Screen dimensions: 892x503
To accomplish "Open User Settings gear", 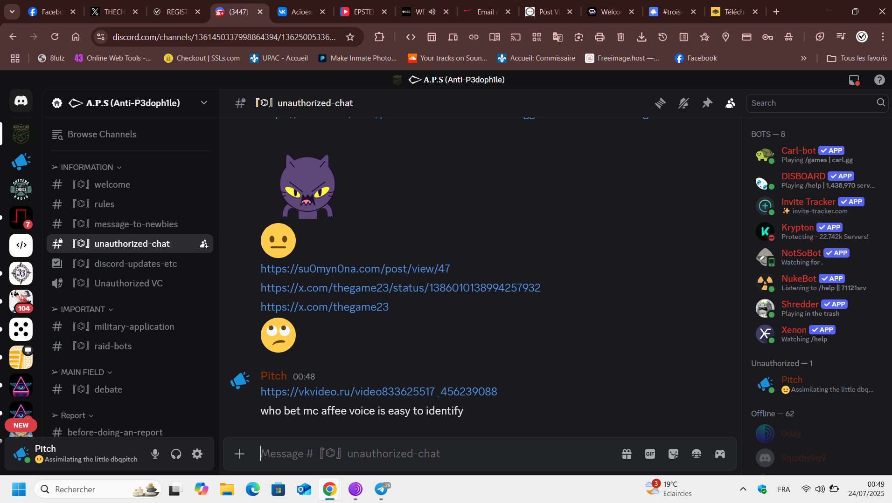I will click(197, 454).
